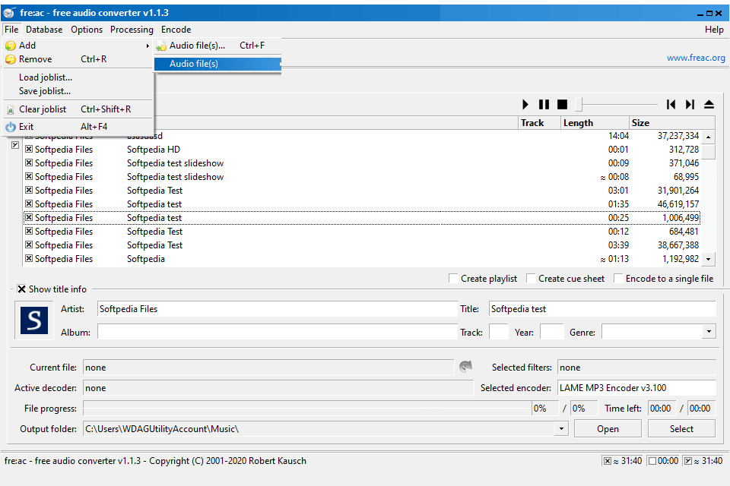Click the icon beside the Current file field
This screenshot has width=730, height=486.
click(x=465, y=368)
